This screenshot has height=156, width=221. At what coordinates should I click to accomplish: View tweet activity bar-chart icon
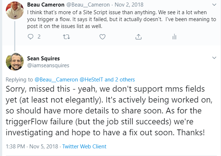tap(174, 37)
